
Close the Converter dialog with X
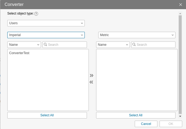[x=181, y=4]
